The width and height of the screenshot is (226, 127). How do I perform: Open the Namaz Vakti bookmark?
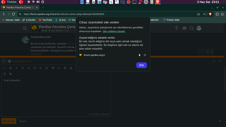11,20
